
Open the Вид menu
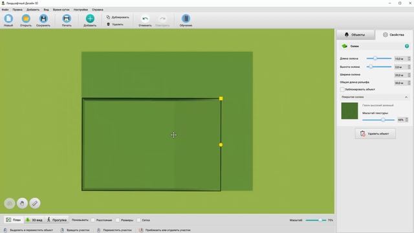tap(46, 10)
